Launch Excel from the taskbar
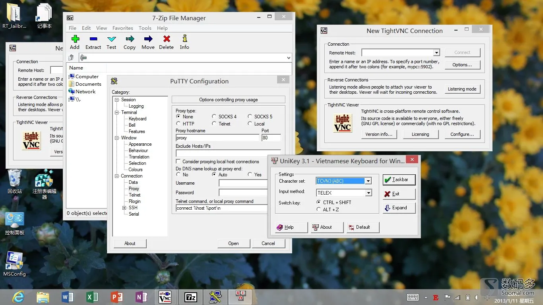This screenshot has width=543, height=305. coord(92,297)
